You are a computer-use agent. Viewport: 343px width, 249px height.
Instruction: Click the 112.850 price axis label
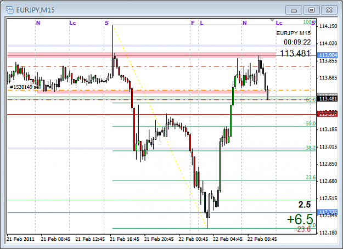pyautogui.click(x=328, y=164)
